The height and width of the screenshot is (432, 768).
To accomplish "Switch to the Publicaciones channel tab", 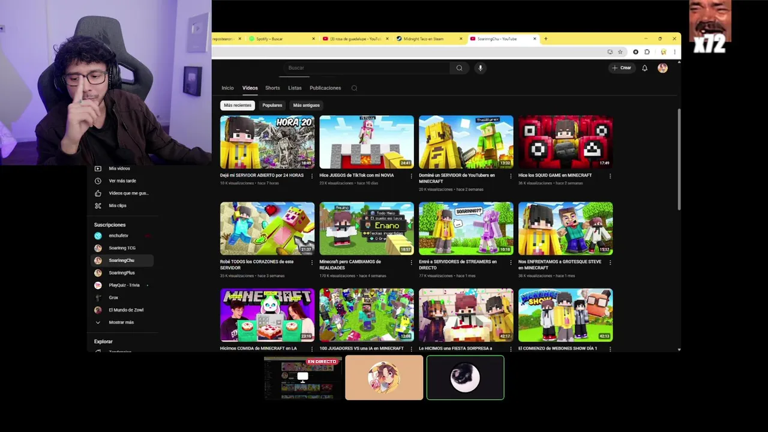I will [x=325, y=88].
